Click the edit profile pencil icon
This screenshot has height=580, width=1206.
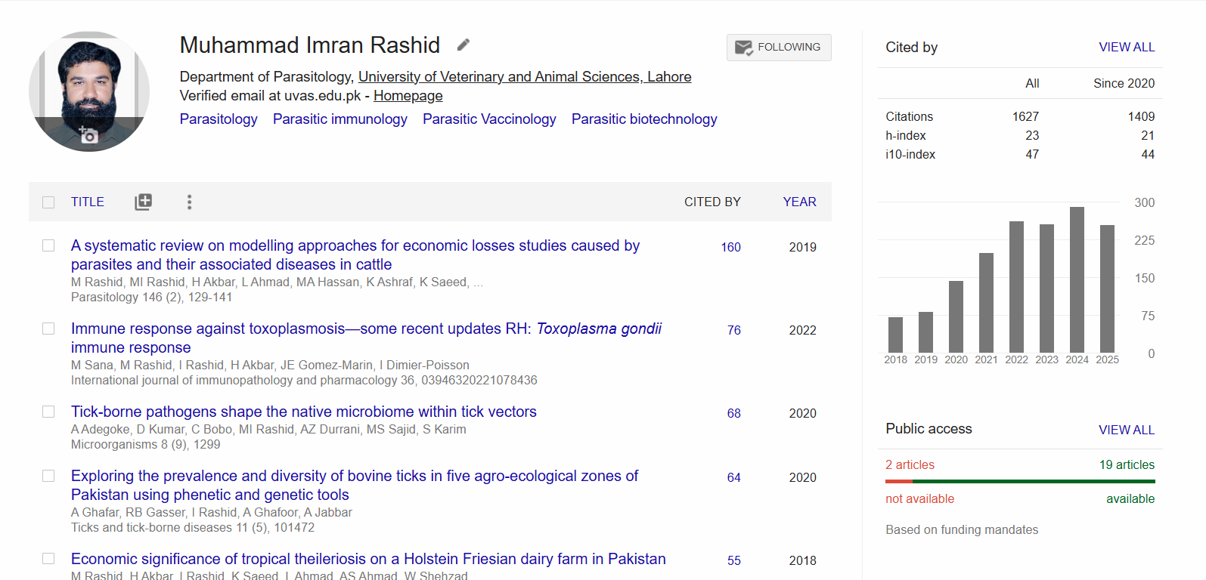point(463,45)
